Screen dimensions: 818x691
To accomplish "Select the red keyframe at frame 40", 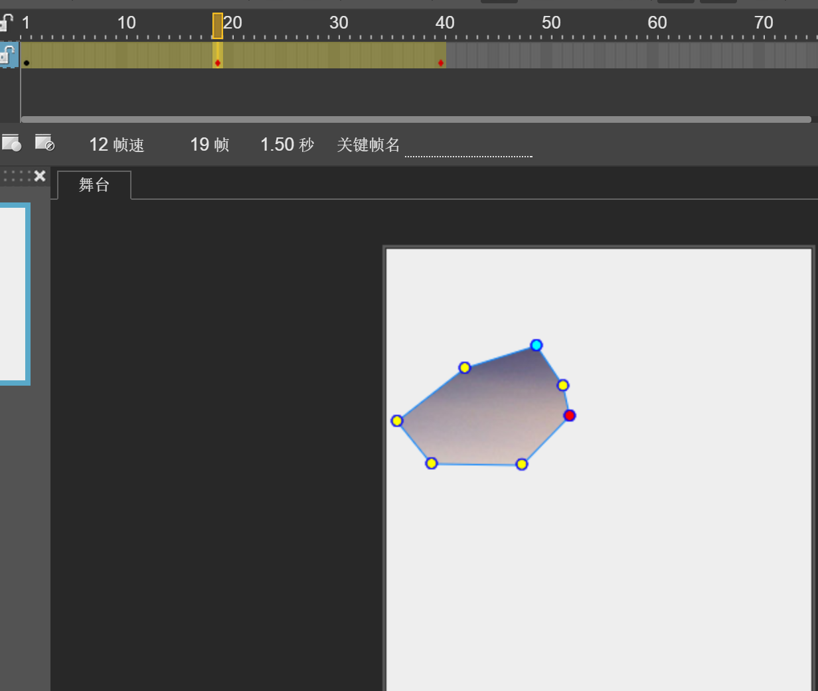I will (441, 63).
